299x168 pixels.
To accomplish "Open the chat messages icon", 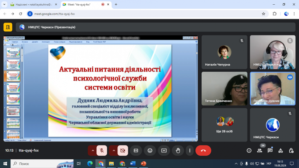I will pos(270,150).
